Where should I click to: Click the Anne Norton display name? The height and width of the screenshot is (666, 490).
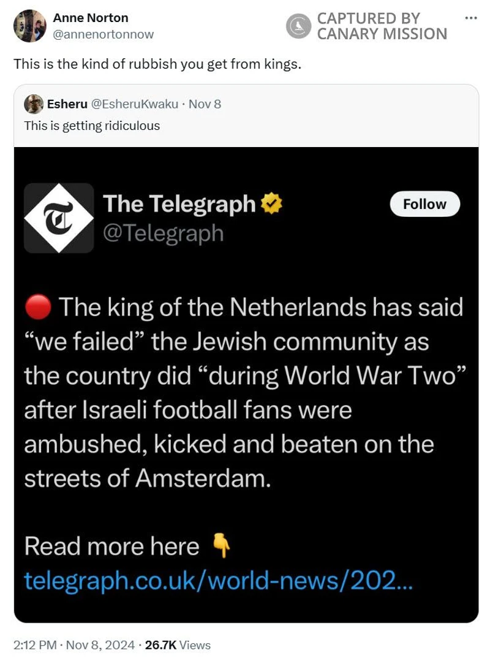pos(91,18)
